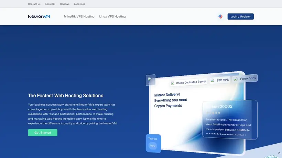This screenshot has width=282, height=158.
Task: Open Linux VPS Hosting menu
Action: 112,16
